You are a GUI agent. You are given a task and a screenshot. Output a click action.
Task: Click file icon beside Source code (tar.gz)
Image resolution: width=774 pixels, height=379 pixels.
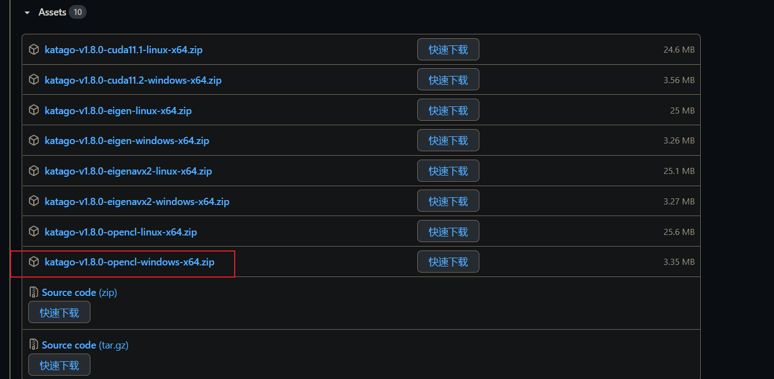[x=34, y=345]
